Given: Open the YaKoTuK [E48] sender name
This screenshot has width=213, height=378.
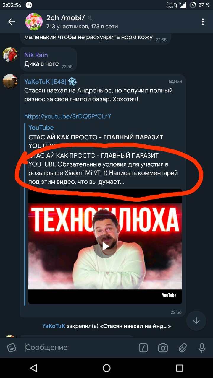Looking at the screenshot, I should click(45, 82).
